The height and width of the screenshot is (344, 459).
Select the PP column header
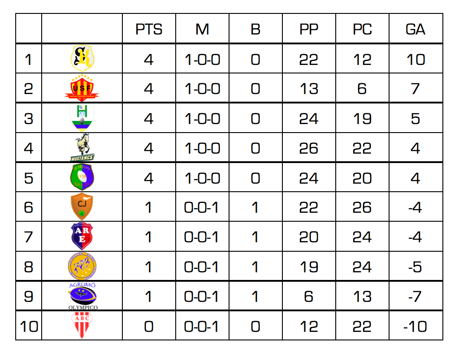[x=309, y=29]
